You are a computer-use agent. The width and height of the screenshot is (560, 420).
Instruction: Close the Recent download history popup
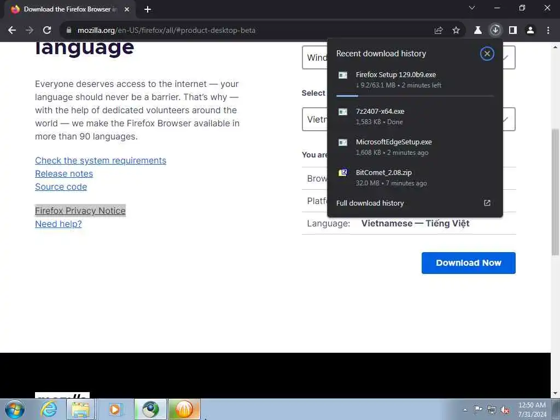487,54
